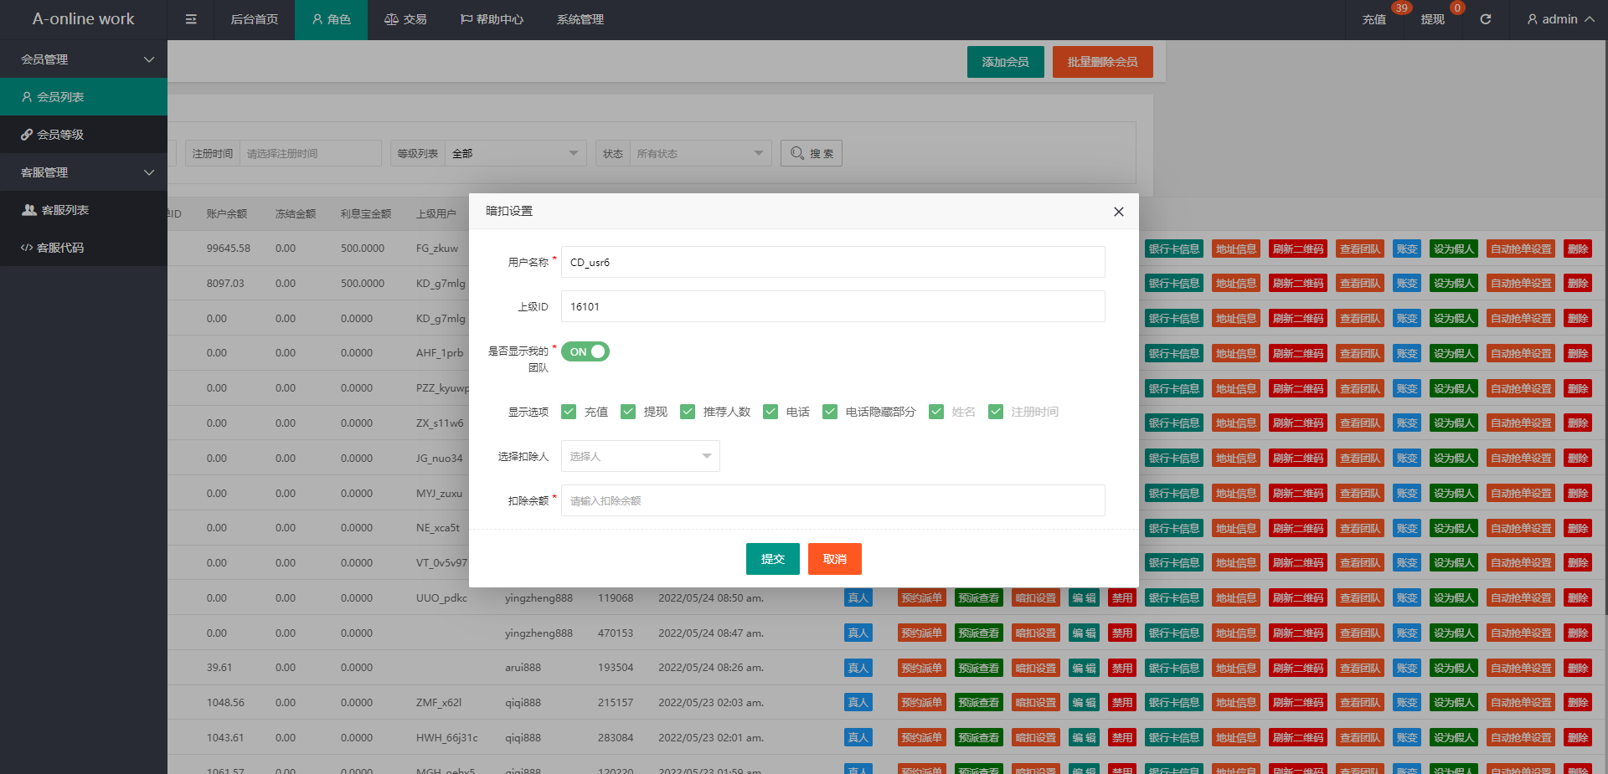The height and width of the screenshot is (774, 1608).
Task: Open 客服列表 in the sidebar
Action: [84, 210]
